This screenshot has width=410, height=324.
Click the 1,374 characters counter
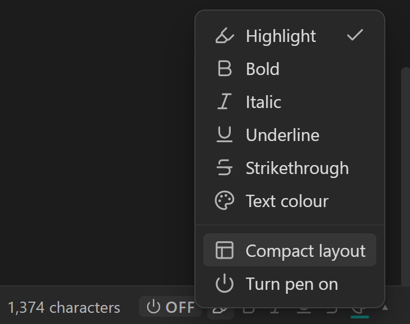pos(64,308)
